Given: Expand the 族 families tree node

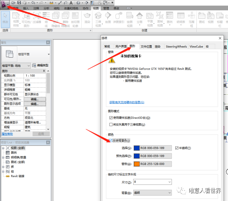Looking at the screenshot, I should pos(3,167).
